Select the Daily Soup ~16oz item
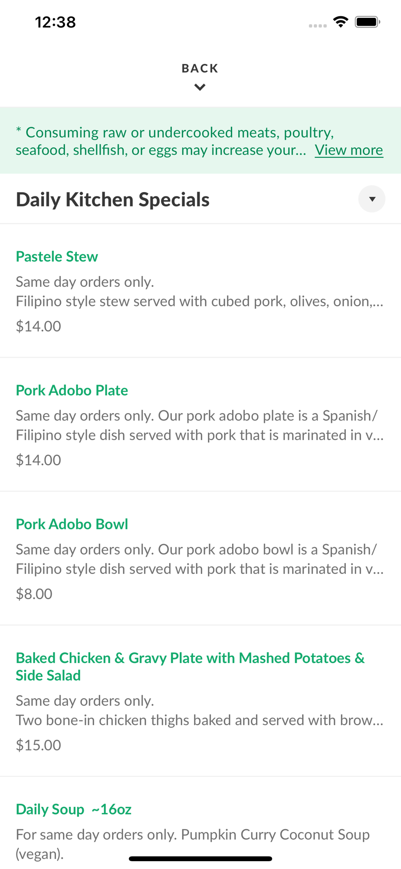 tap(74, 809)
